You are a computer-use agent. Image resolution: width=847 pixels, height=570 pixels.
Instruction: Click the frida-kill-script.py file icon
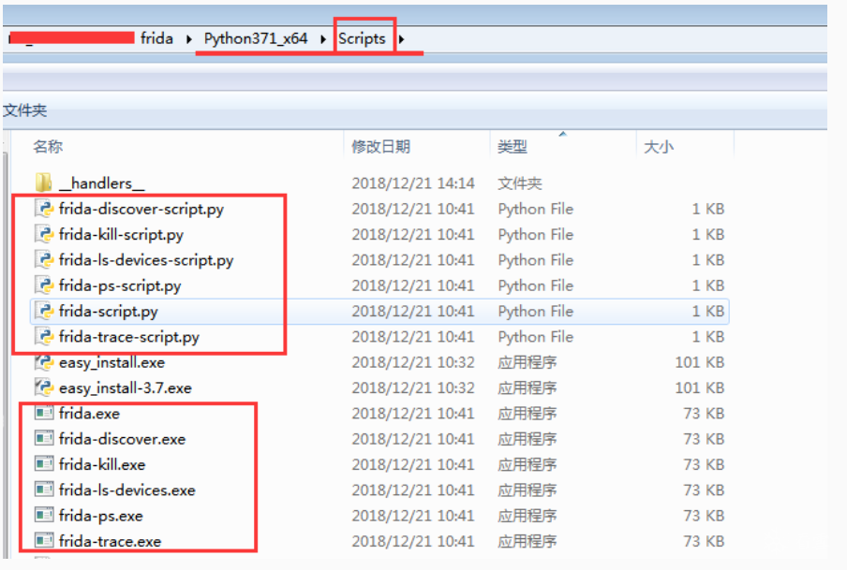44,234
